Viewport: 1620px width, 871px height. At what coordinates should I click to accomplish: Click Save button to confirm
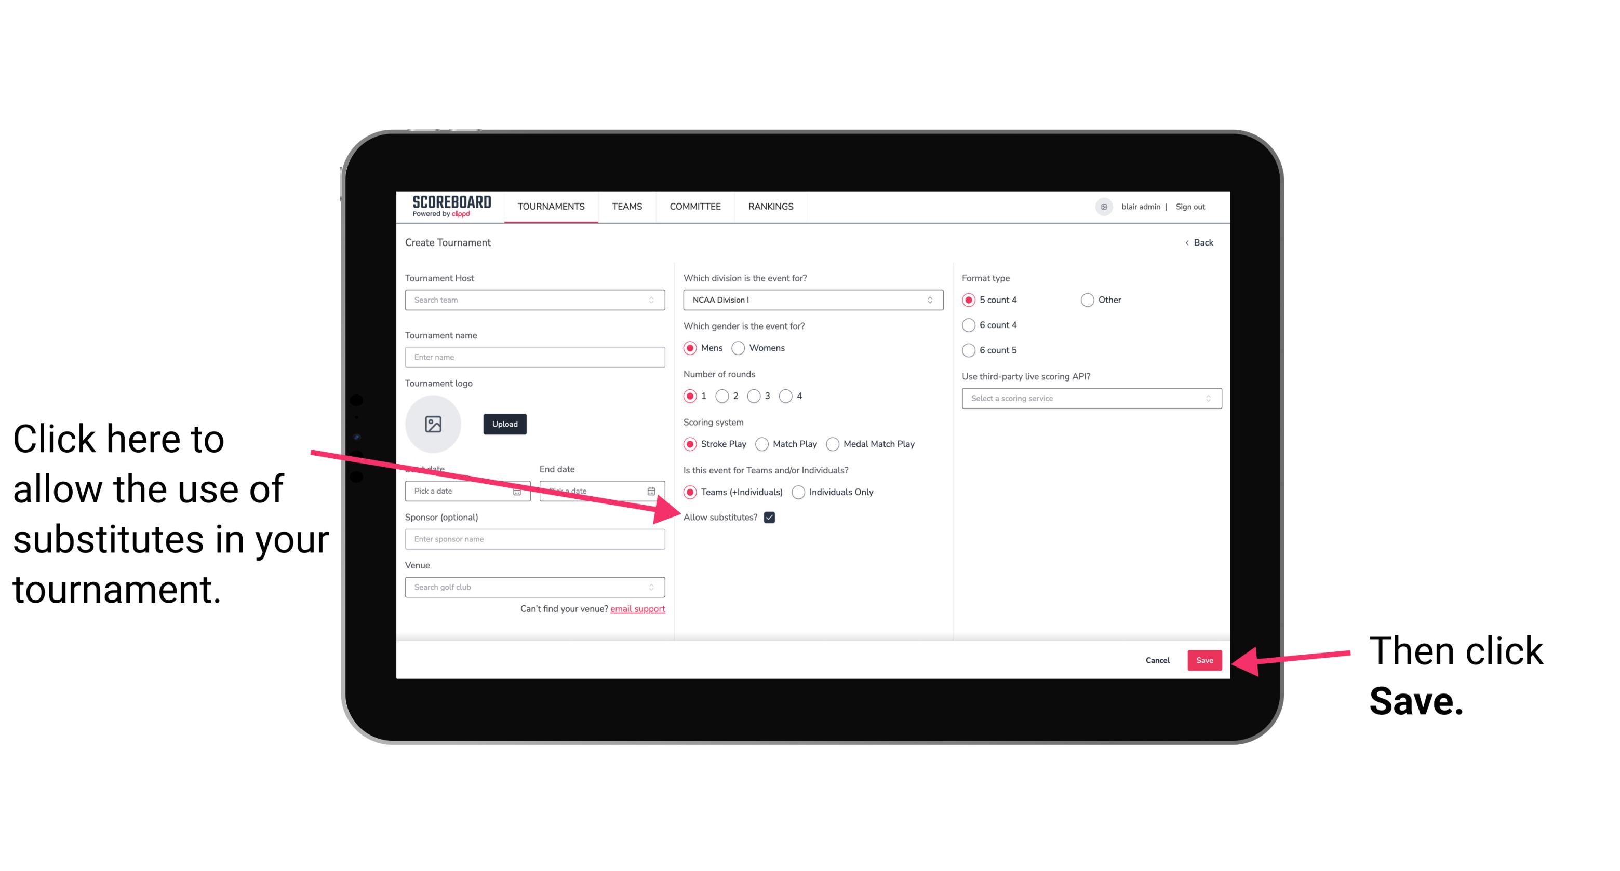pyautogui.click(x=1204, y=660)
